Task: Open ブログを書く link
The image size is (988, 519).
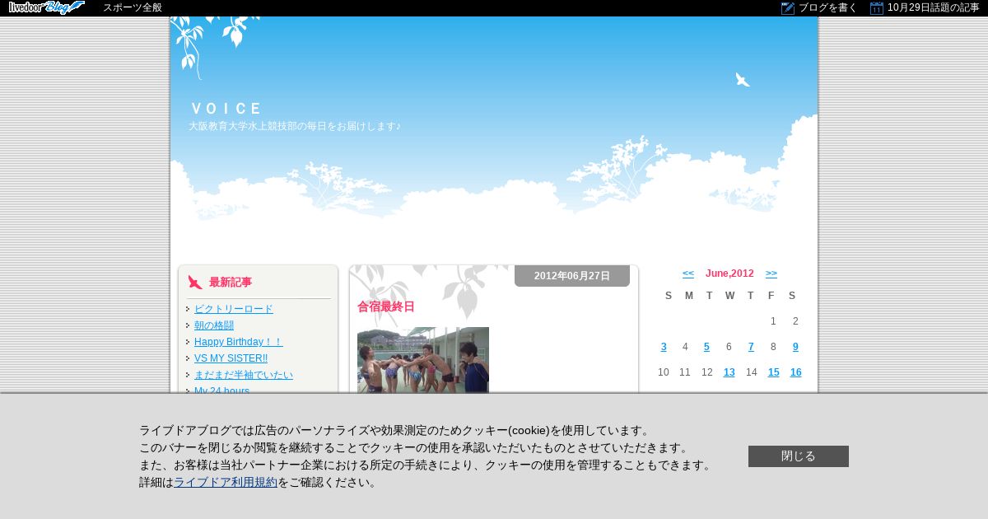Action: click(828, 7)
